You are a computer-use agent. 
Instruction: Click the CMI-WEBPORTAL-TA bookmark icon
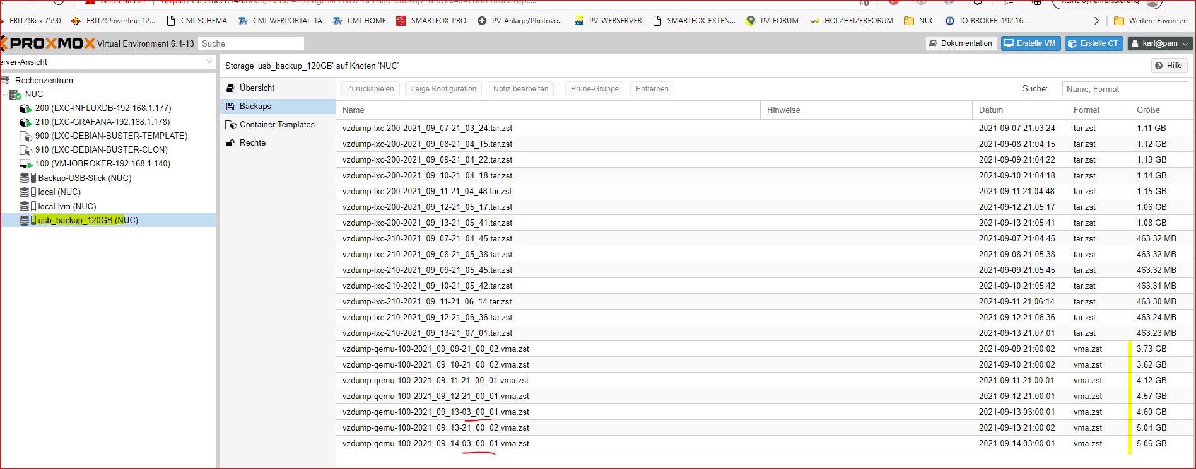(x=243, y=21)
